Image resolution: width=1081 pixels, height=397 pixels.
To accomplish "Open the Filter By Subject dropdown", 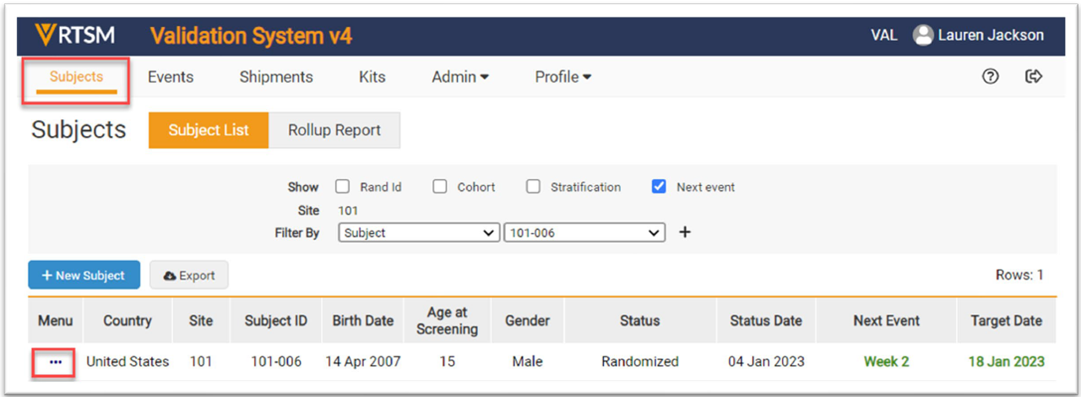I will [x=419, y=232].
